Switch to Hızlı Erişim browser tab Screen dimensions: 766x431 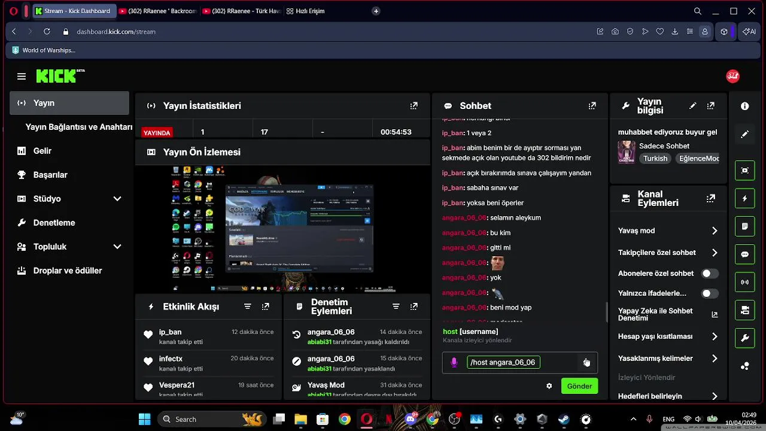306,11
